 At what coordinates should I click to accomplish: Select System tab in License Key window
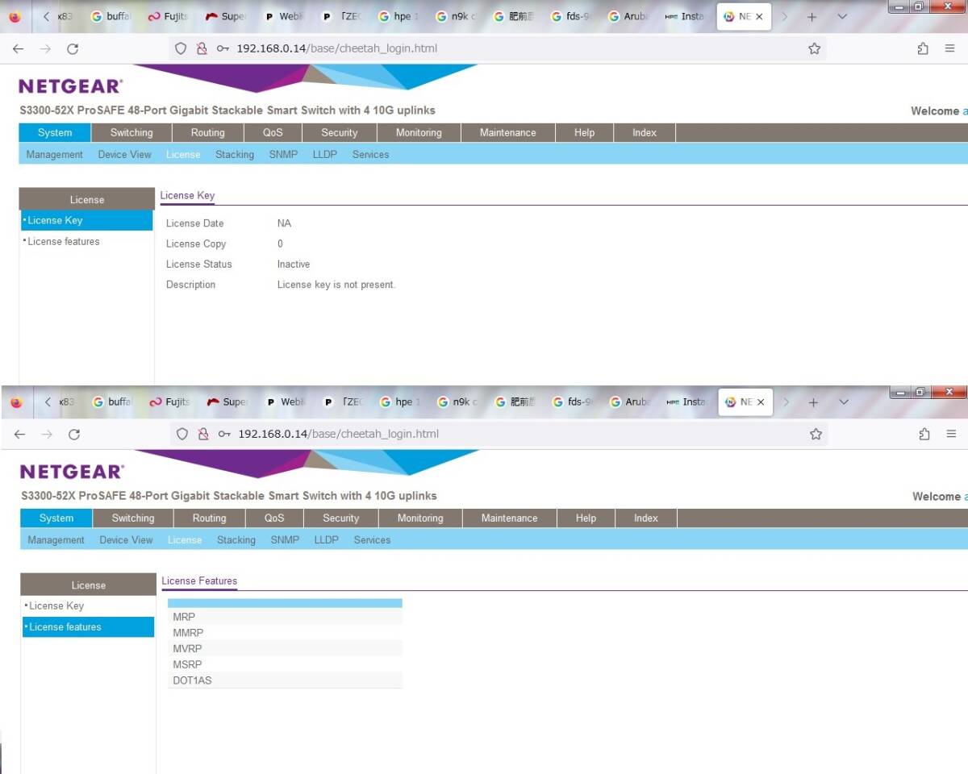point(55,133)
